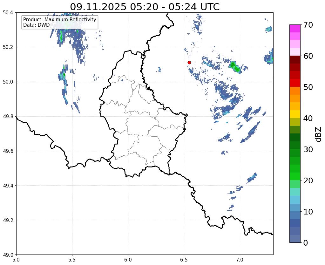The height and width of the screenshot is (265, 325).
Task: Click the latitude label 49.0
Action: click(x=8, y=255)
